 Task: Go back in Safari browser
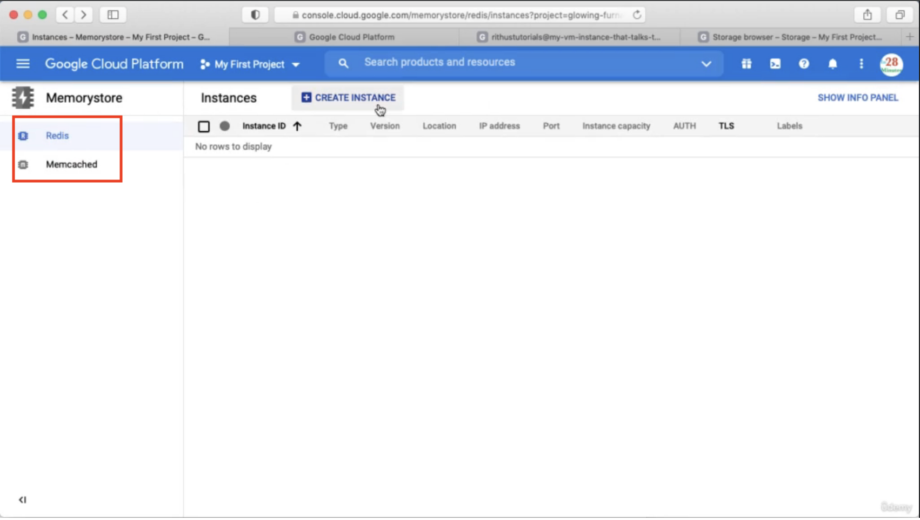pos(65,15)
